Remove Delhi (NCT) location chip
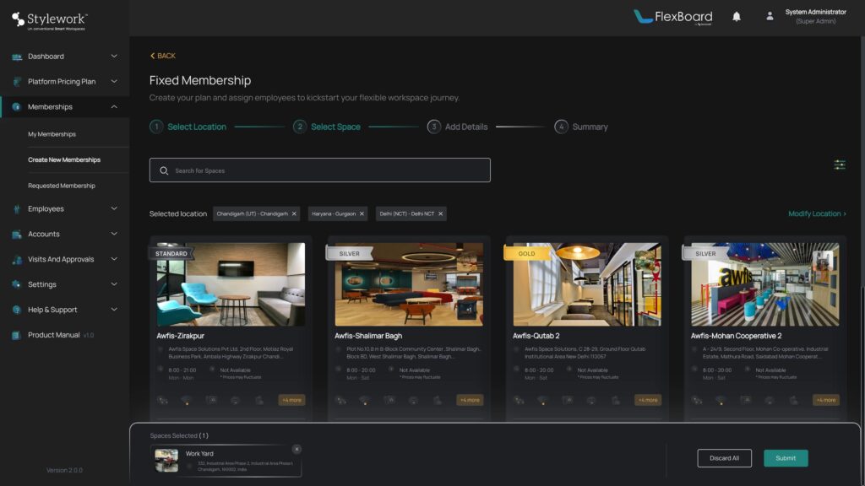 (441, 213)
